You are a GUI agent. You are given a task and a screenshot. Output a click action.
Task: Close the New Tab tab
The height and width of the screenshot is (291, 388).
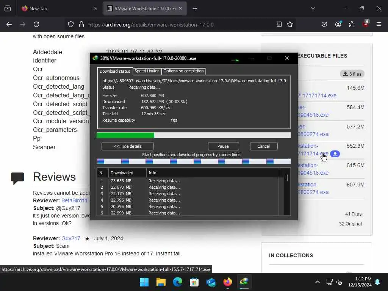[x=95, y=8]
